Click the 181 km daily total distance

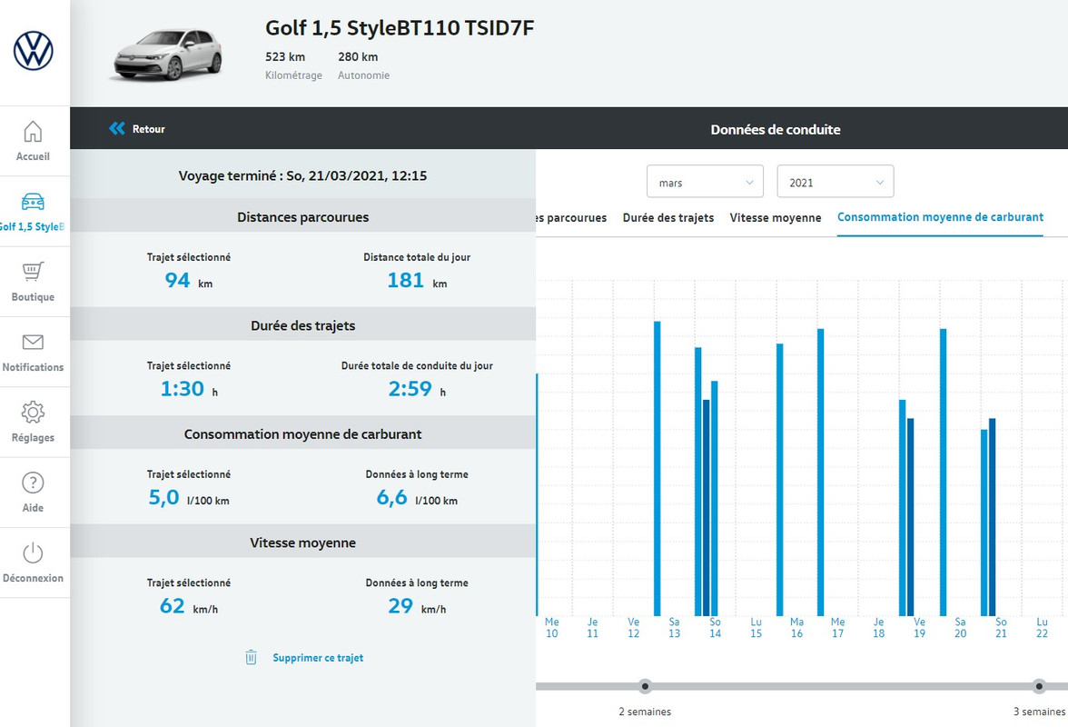coord(417,280)
